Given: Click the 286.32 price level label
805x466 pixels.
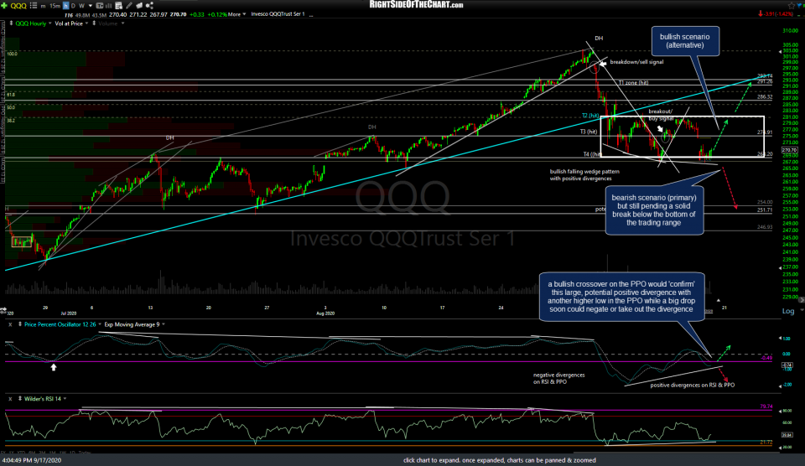Looking at the screenshot, I should tap(765, 96).
